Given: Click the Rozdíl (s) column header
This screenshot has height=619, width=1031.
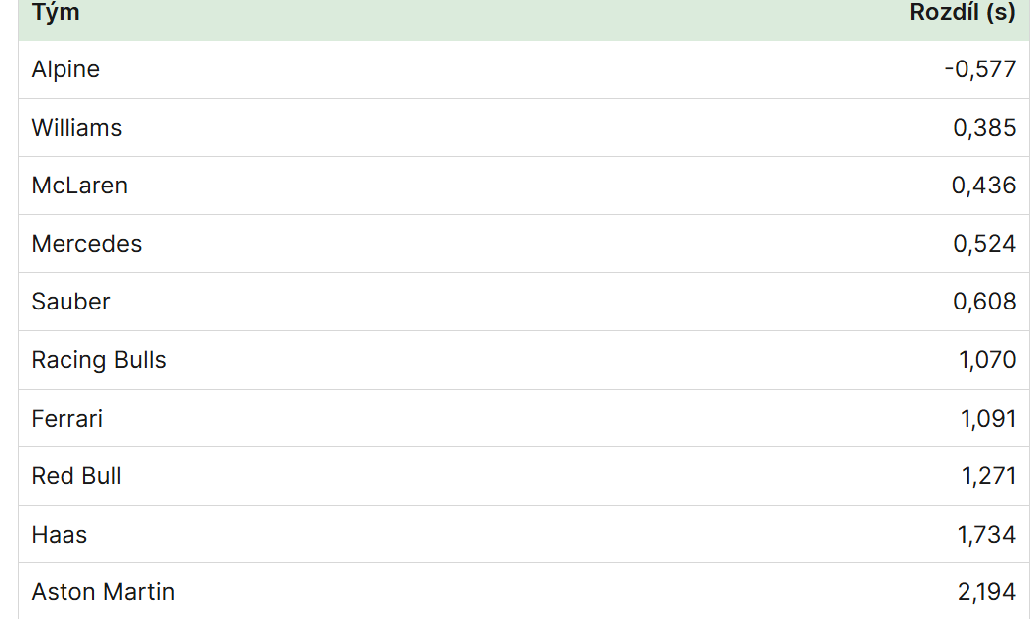Looking at the screenshot, I should (x=963, y=13).
